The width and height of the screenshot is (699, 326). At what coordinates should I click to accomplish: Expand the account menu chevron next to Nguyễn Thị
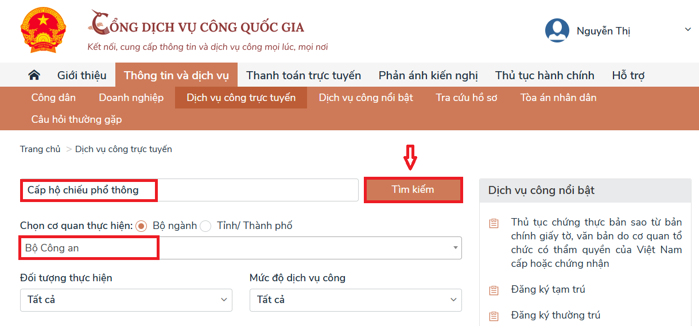point(688,30)
